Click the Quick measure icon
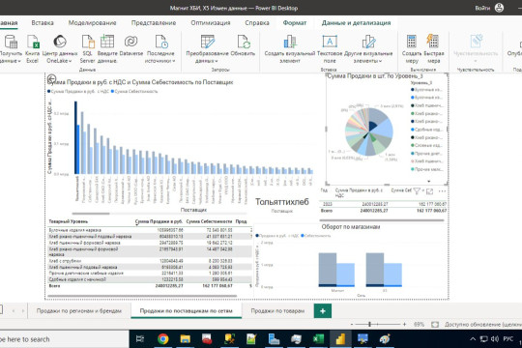 (432, 42)
